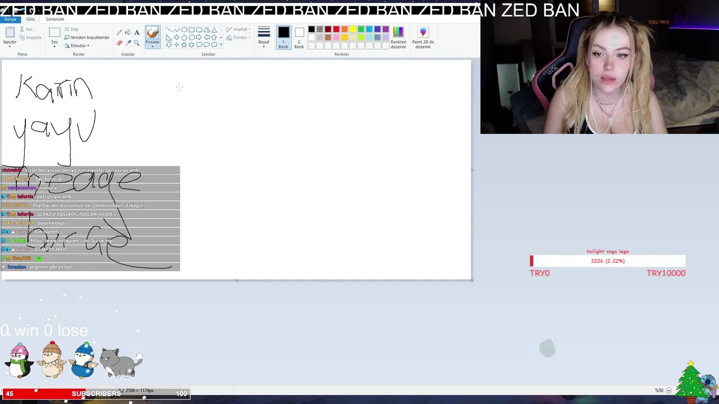Select the pentagon shape
The height and width of the screenshot is (404, 719).
pyautogui.click(x=184, y=37)
